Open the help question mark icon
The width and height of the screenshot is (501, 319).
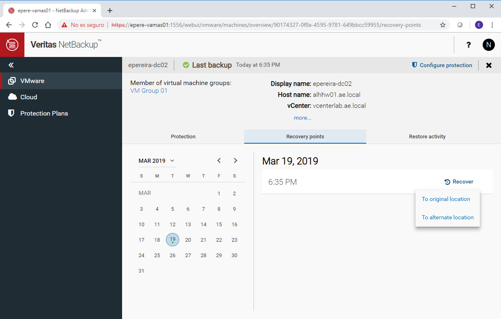pyautogui.click(x=468, y=45)
